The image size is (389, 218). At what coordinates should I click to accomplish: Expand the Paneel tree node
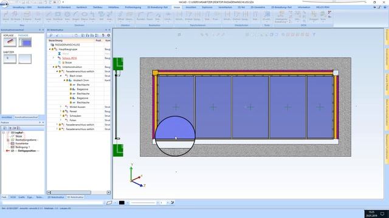point(61,111)
